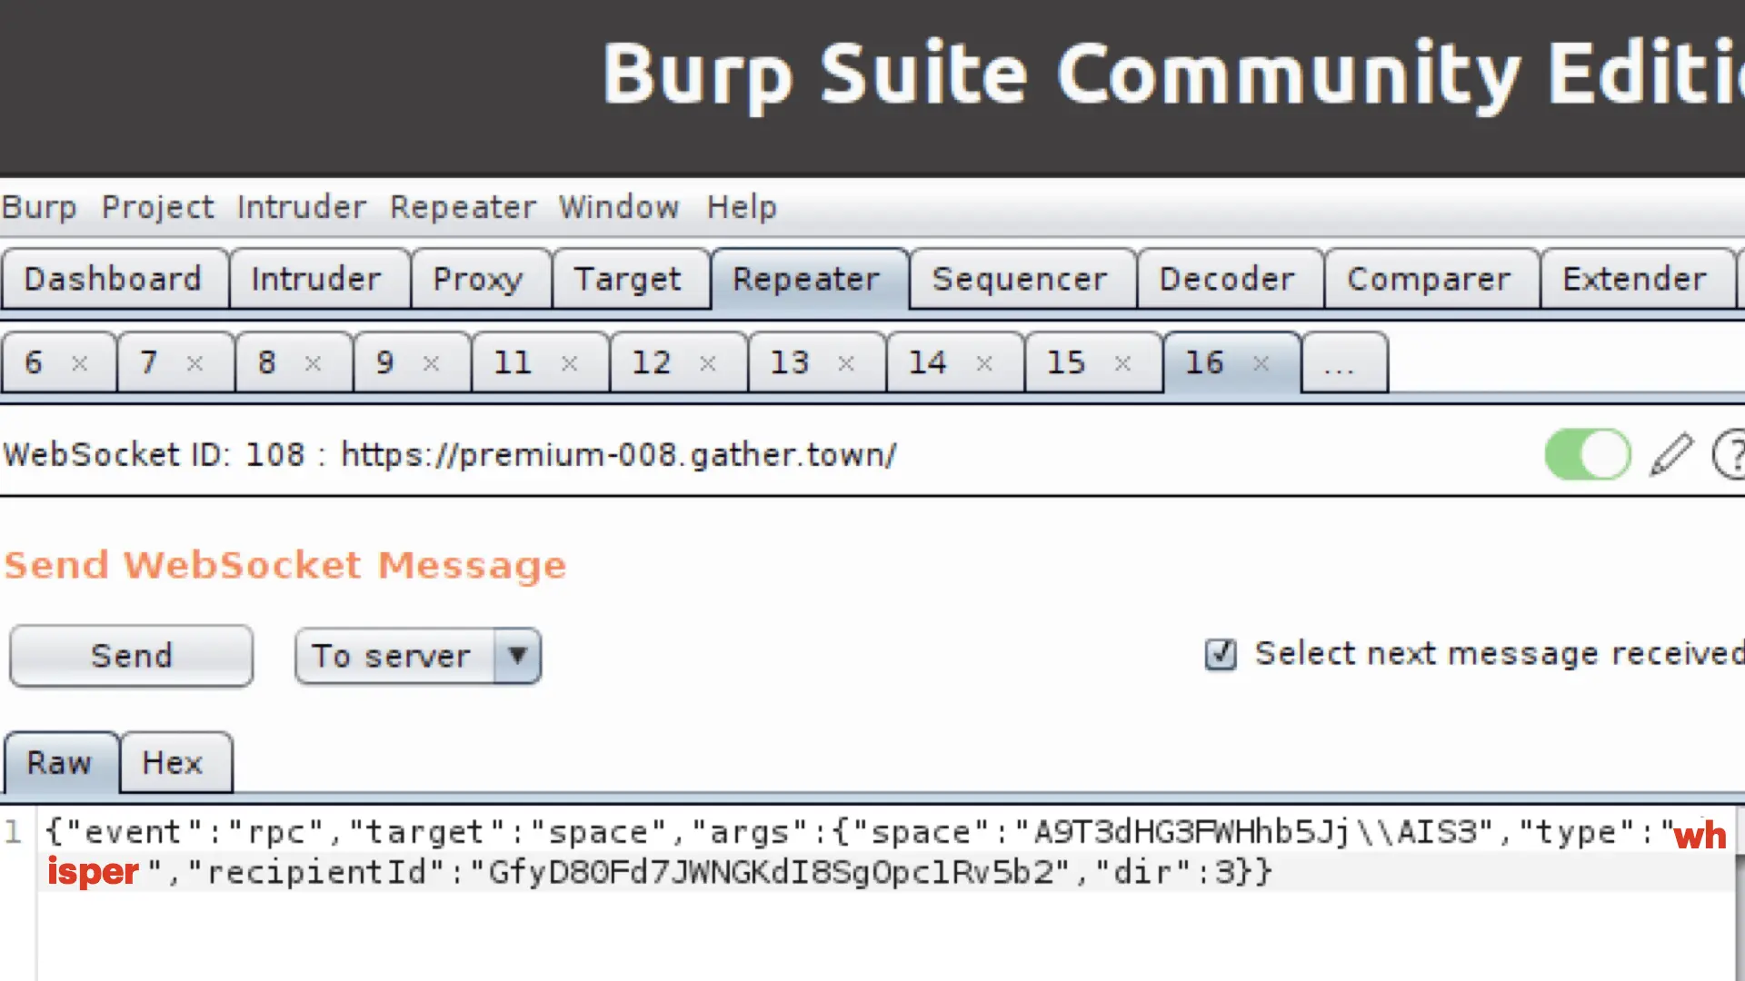Toggle the green WebSocket connection switch

pyautogui.click(x=1587, y=454)
